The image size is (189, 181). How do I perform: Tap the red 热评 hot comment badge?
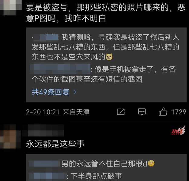coord(178,131)
